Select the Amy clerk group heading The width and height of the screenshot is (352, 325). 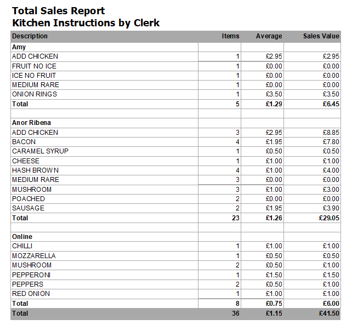pyautogui.click(x=19, y=47)
